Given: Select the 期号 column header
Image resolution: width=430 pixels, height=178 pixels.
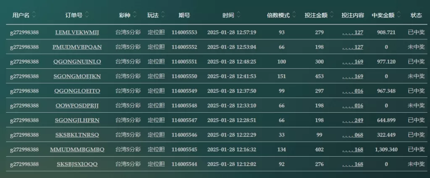Looking at the screenshot, I should click(184, 15).
